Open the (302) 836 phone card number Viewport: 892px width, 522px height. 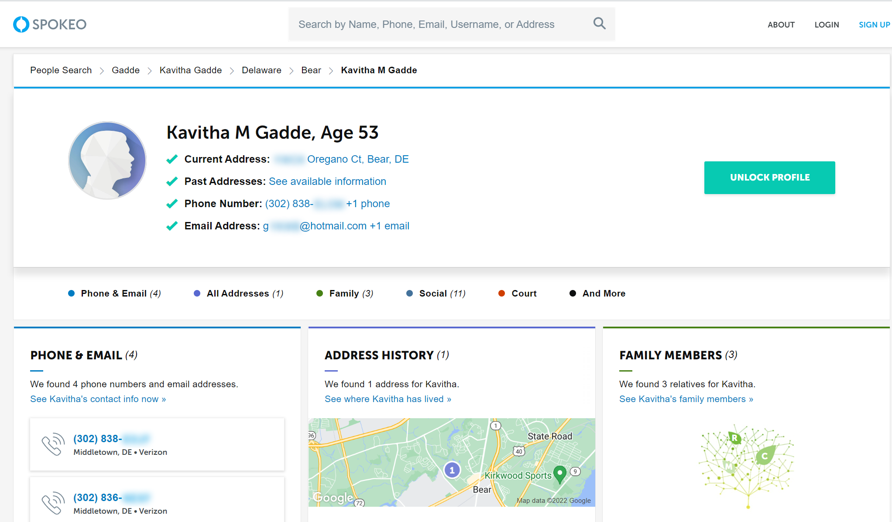[x=111, y=498]
